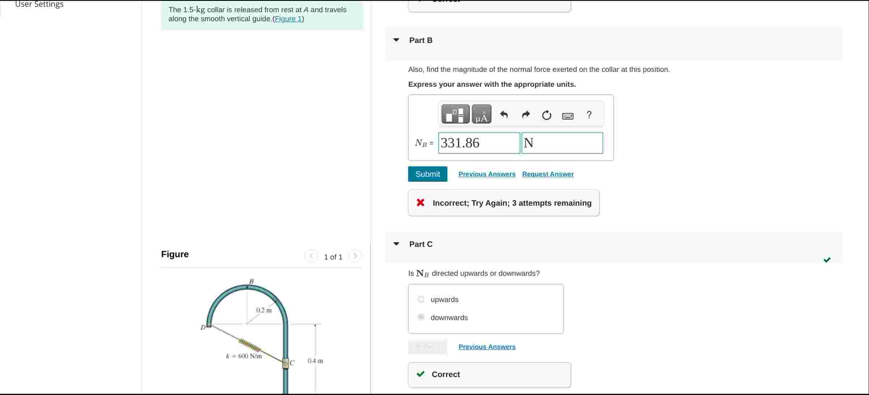
Task: Reset the answer with circular arrow icon
Action: (547, 115)
